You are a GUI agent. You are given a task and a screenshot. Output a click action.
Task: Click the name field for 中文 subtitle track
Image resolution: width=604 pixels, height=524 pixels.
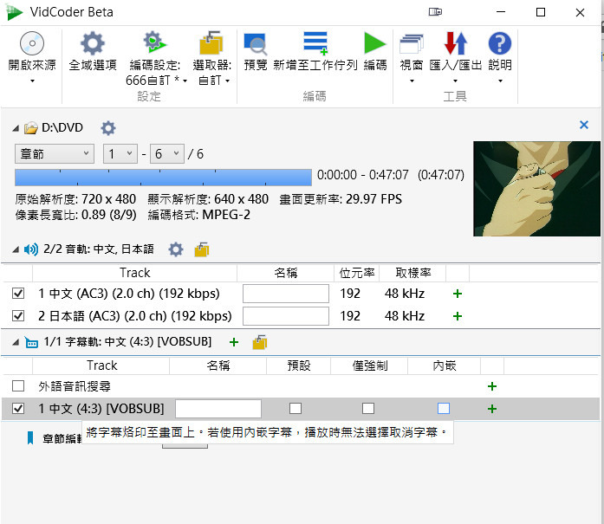[218, 409]
